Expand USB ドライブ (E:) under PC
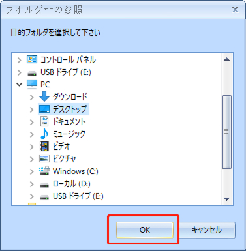 (32, 196)
